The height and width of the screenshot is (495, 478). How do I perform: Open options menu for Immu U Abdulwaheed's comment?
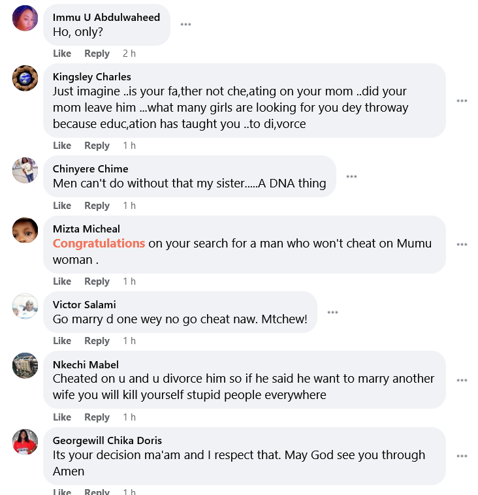pos(185,24)
